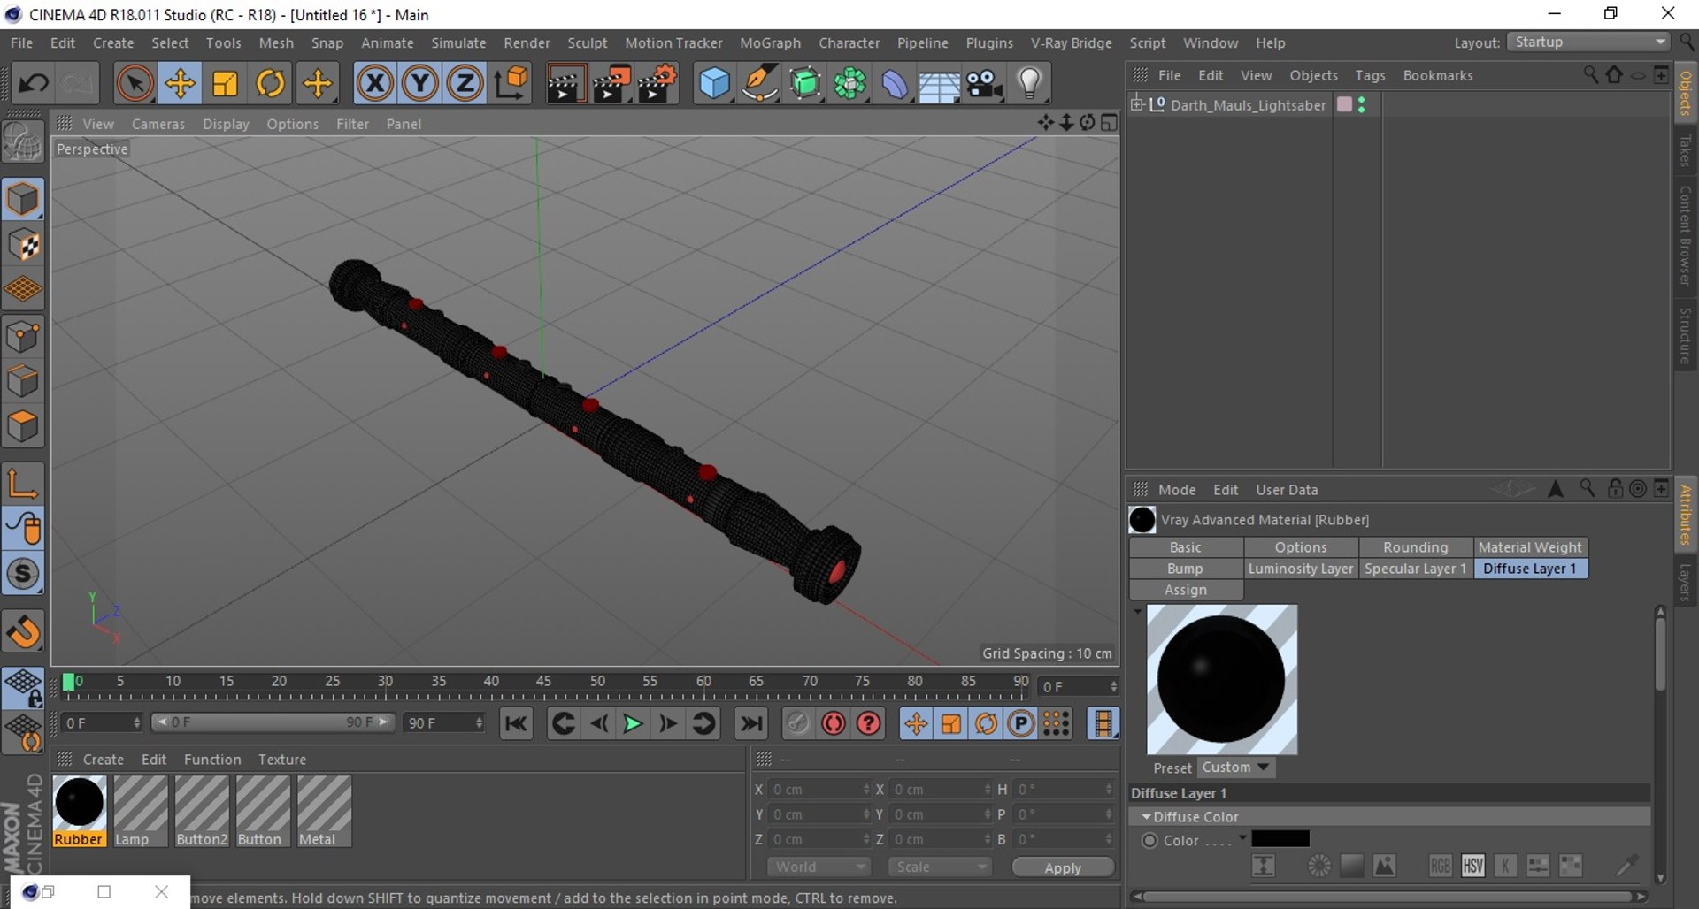Add a Subdivision Surface generator
The image size is (1699, 909).
tap(804, 84)
